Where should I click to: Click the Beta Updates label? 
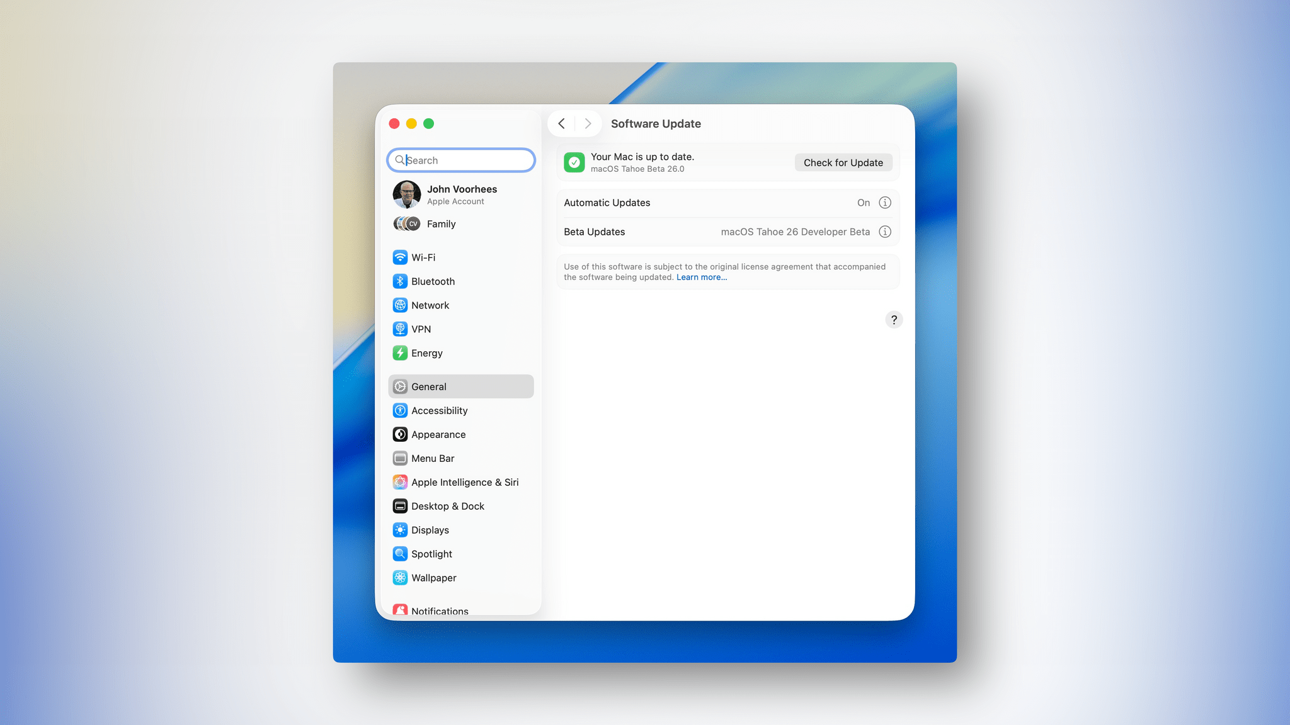pos(595,232)
